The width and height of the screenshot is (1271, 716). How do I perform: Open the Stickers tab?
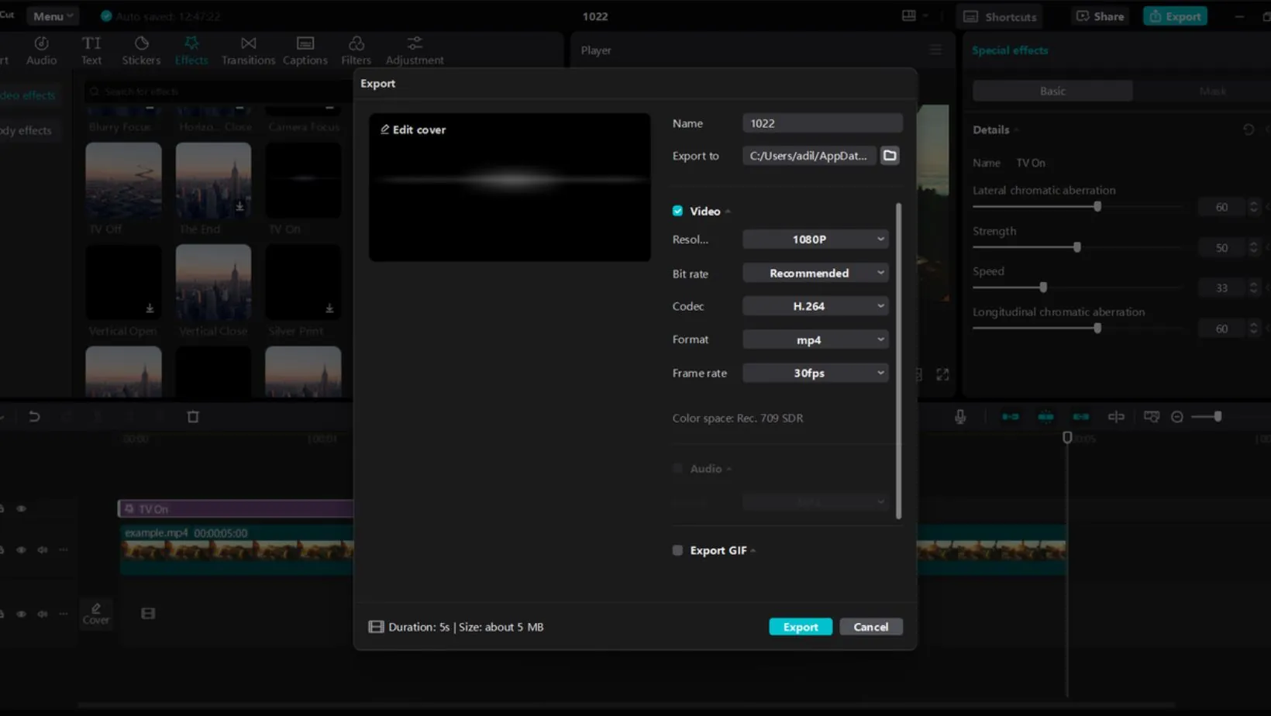[141, 50]
